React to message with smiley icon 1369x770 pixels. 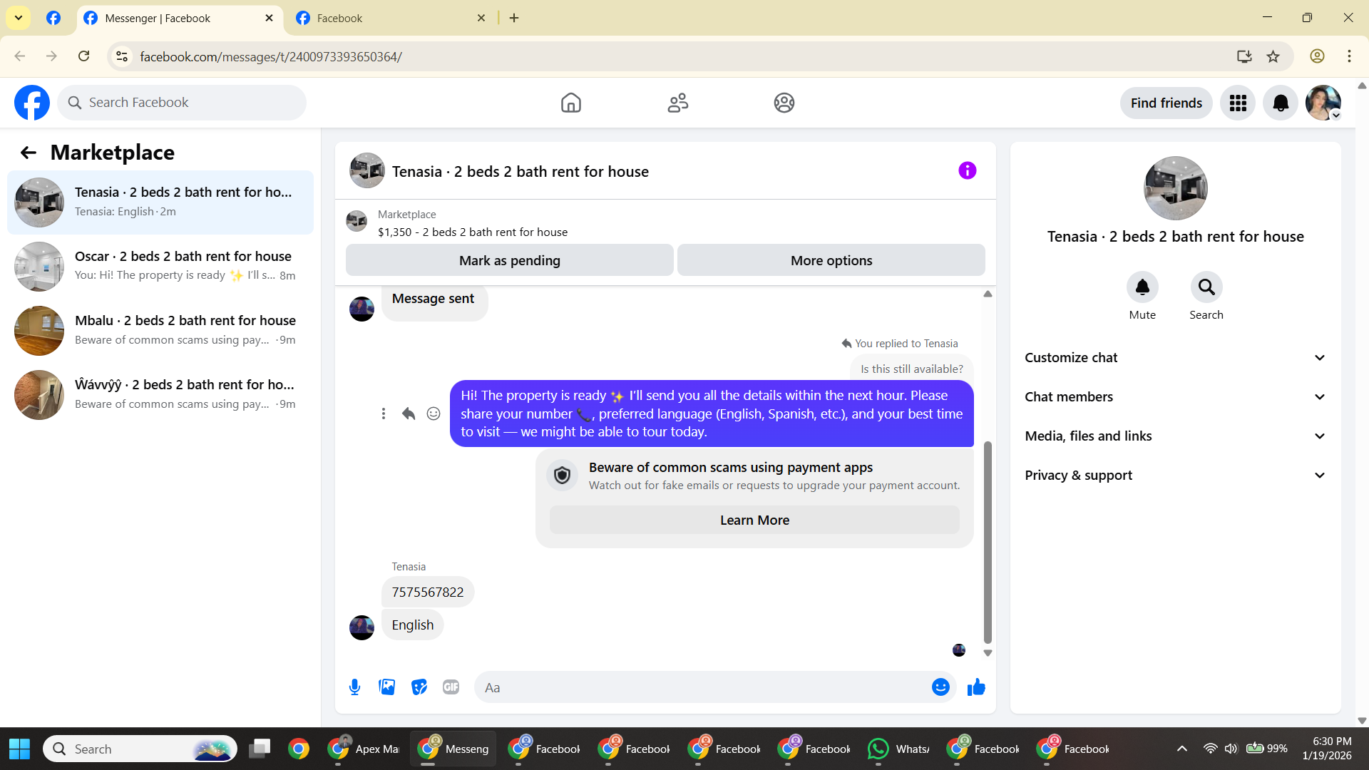tap(434, 414)
